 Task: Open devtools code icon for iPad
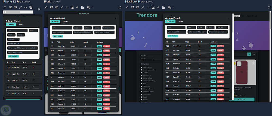pyautogui.click(x=67, y=7)
